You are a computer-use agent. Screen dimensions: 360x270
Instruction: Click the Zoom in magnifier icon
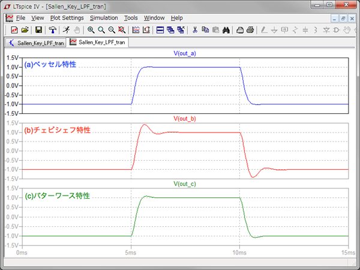pyautogui.click(x=91, y=29)
